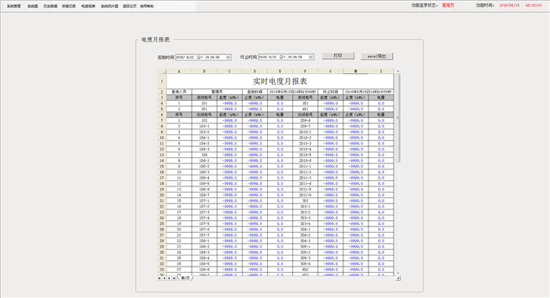Click the select-all corner of spreadsheet
Viewport: 550px width, 298px height.
coord(162,72)
